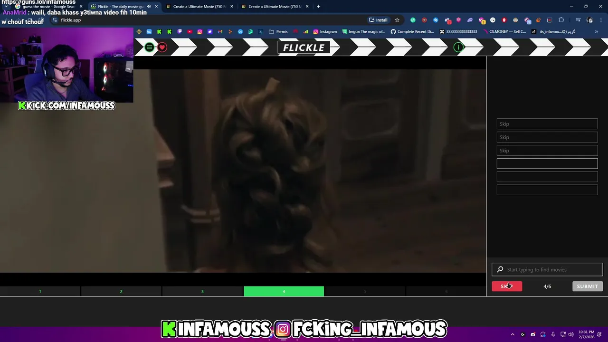Open the Chrome profile avatar
The image size is (608, 342).
pos(589,20)
